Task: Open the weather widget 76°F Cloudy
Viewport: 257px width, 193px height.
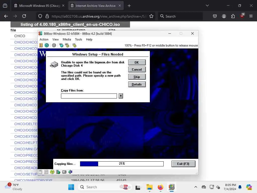Action: click(14, 187)
